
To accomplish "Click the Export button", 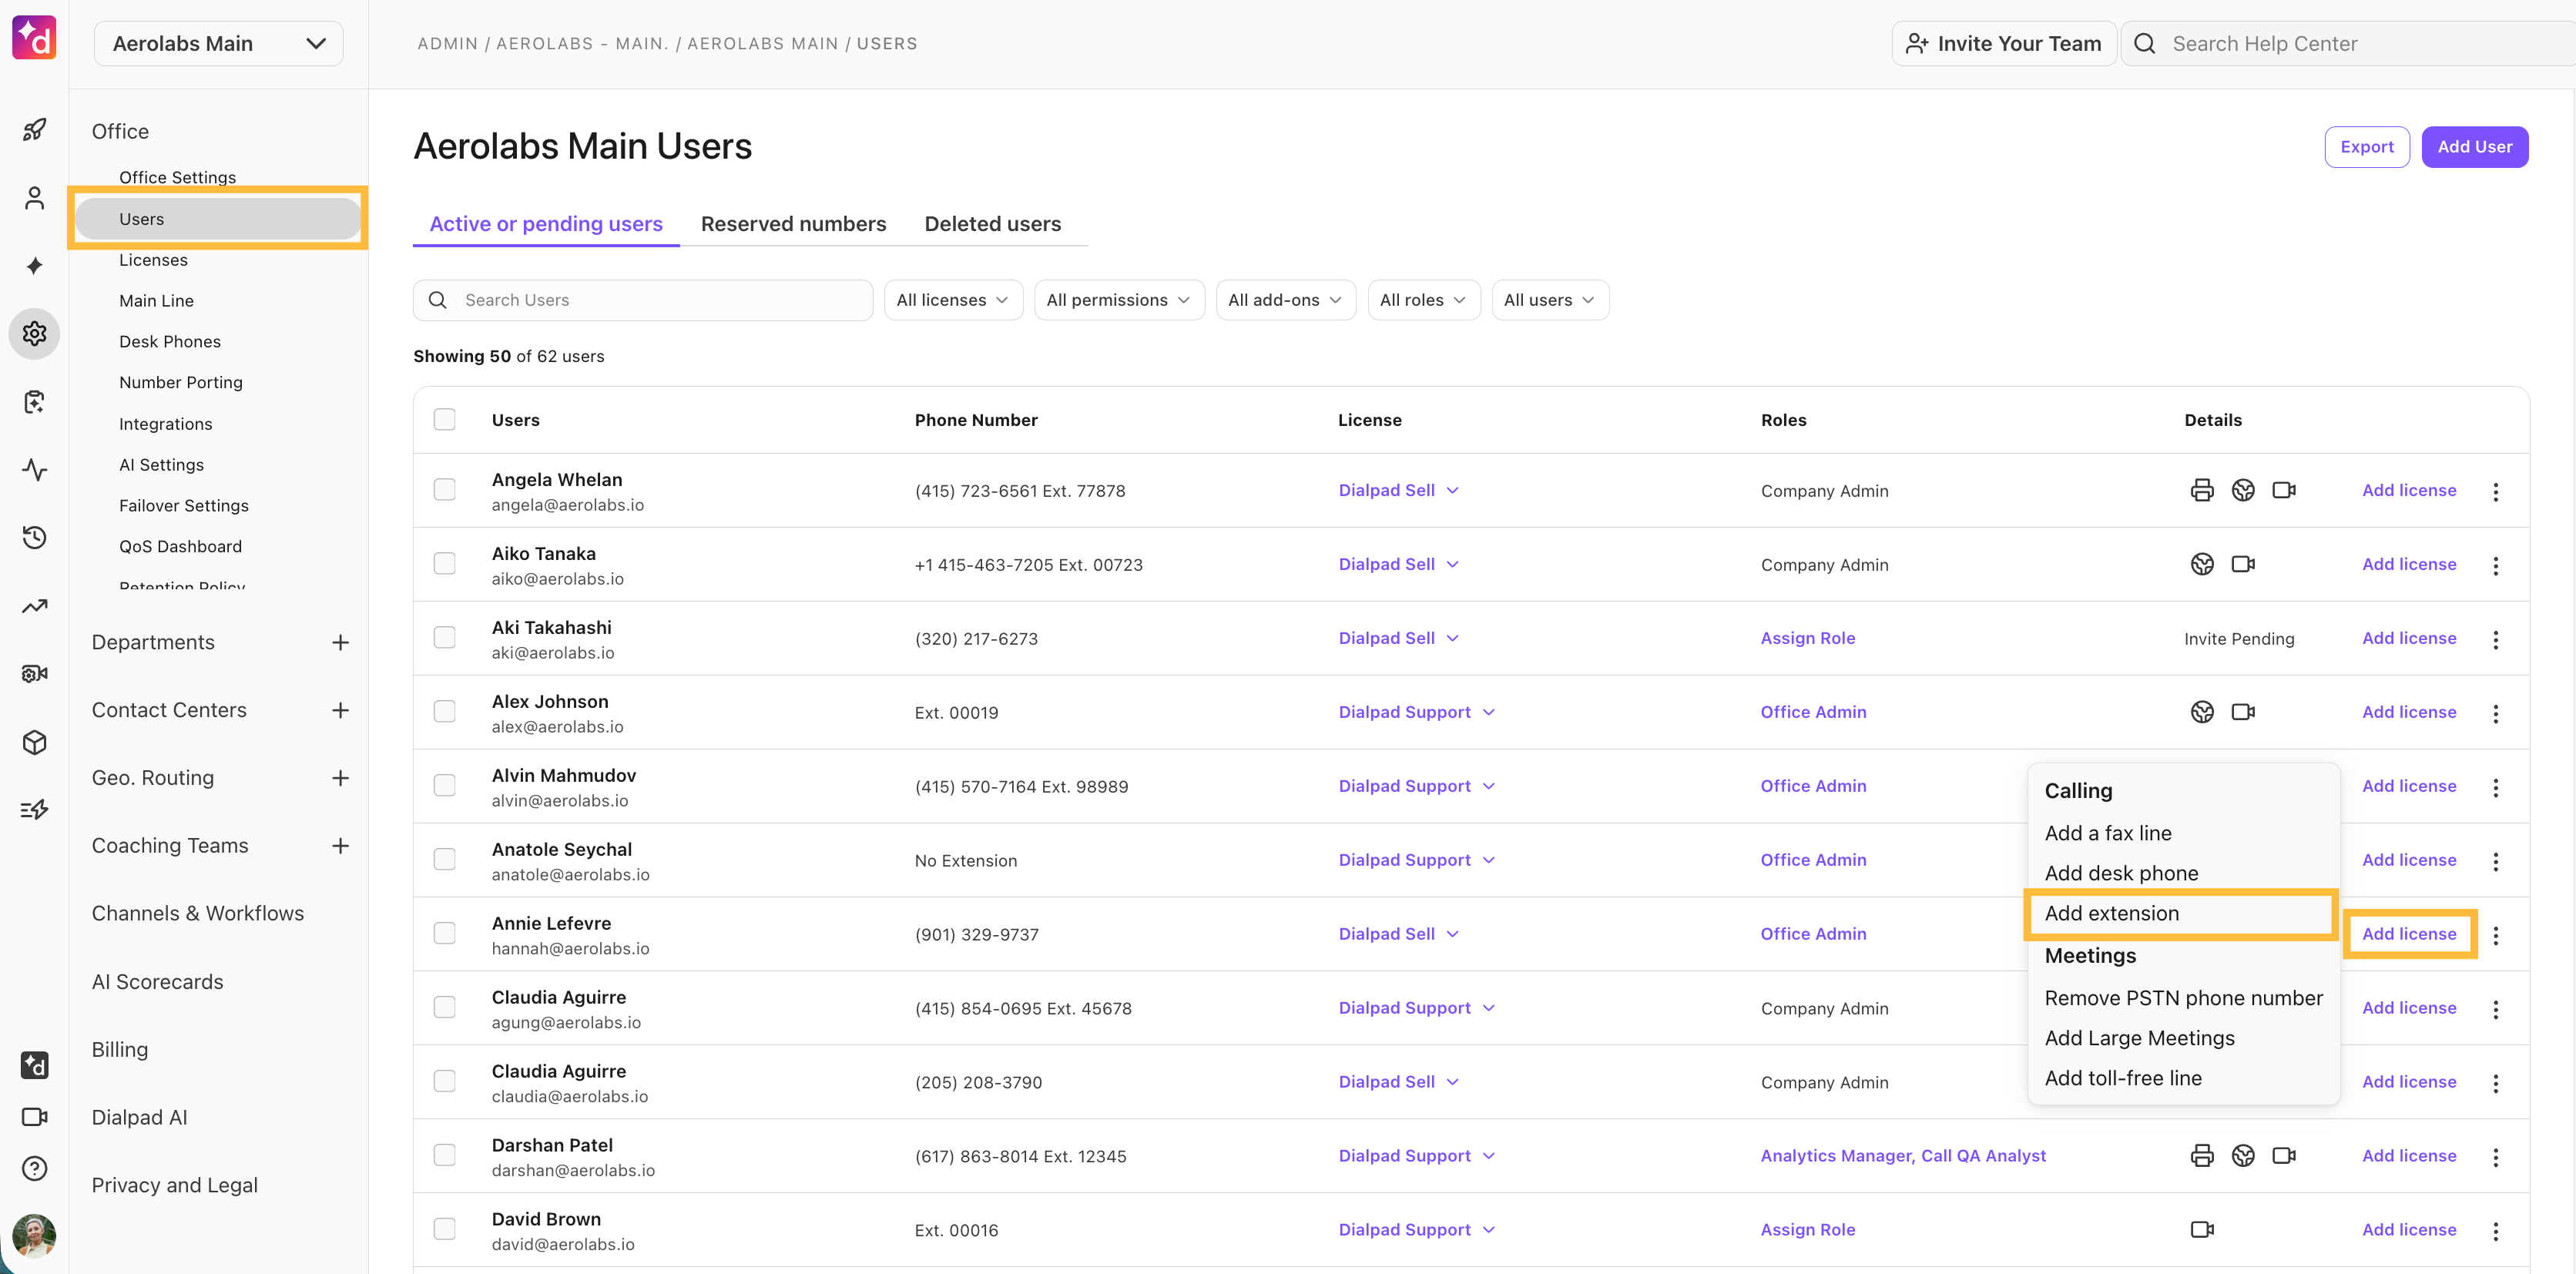I will 2366,147.
